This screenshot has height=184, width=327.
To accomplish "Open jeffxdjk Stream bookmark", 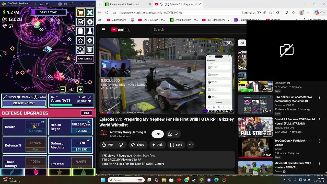I will pos(184,20).
